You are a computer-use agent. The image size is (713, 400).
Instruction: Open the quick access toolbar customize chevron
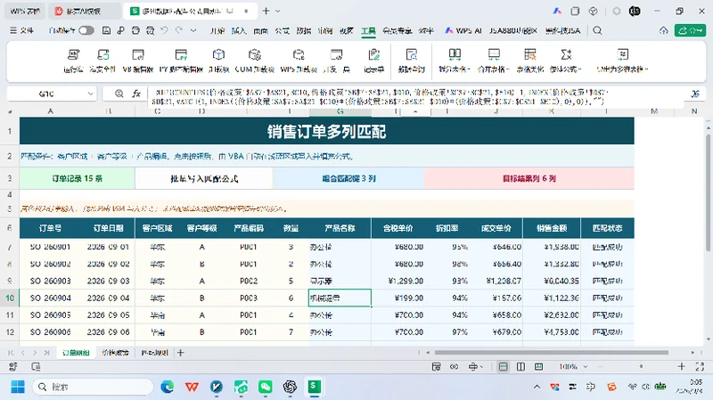click(193, 30)
